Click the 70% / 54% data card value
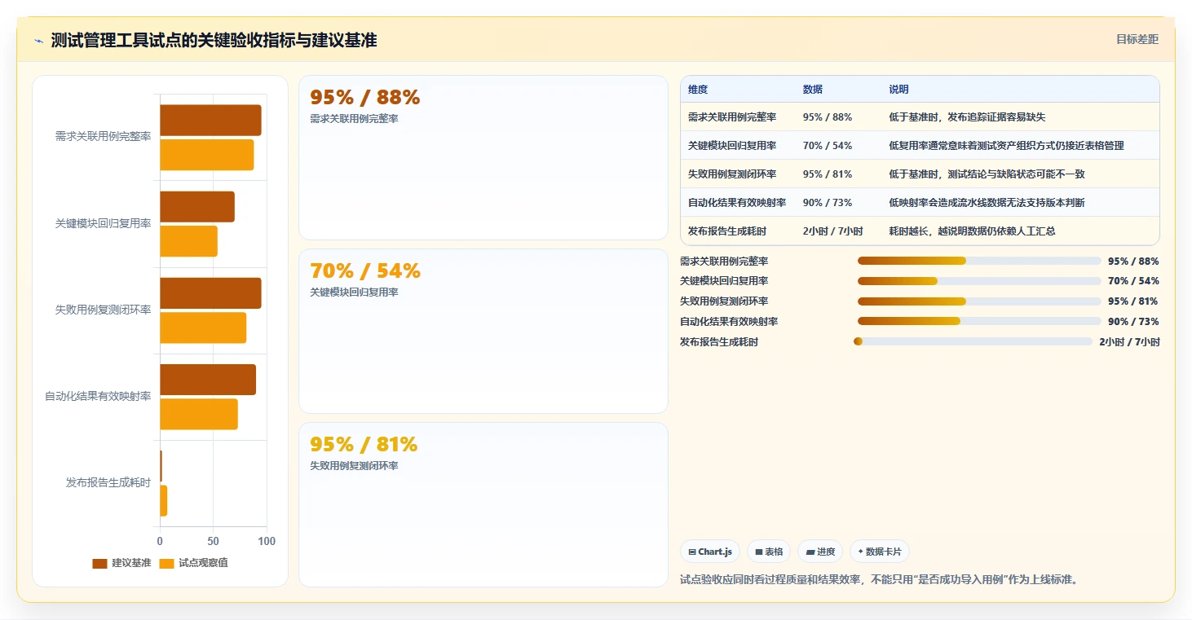 [x=365, y=271]
